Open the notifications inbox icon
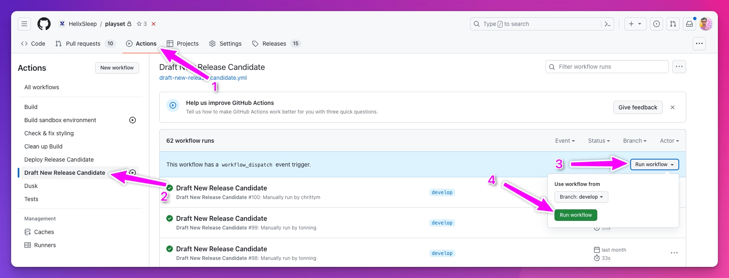 689,24
